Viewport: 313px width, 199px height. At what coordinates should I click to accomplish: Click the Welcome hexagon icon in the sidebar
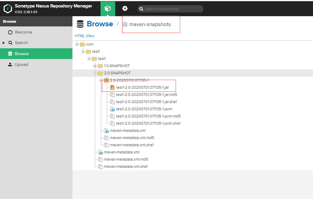(10, 32)
